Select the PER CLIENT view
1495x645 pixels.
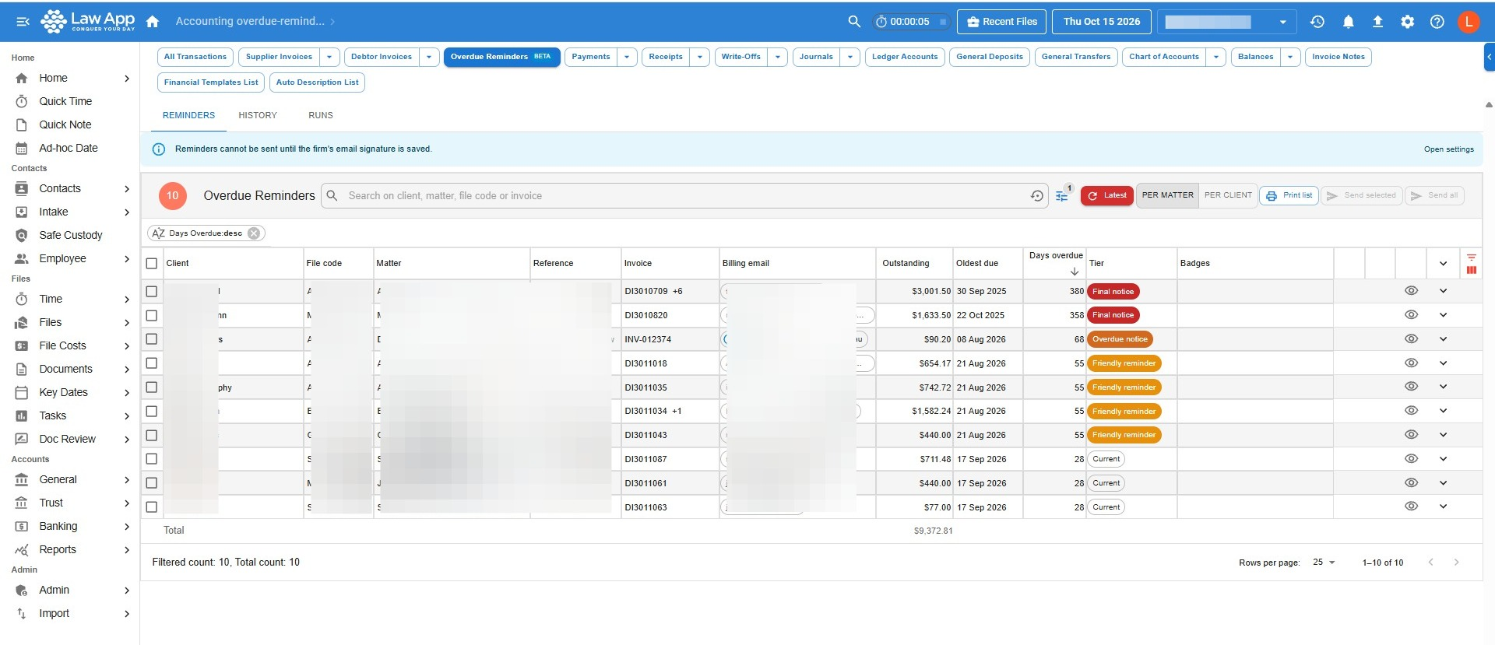point(1228,195)
